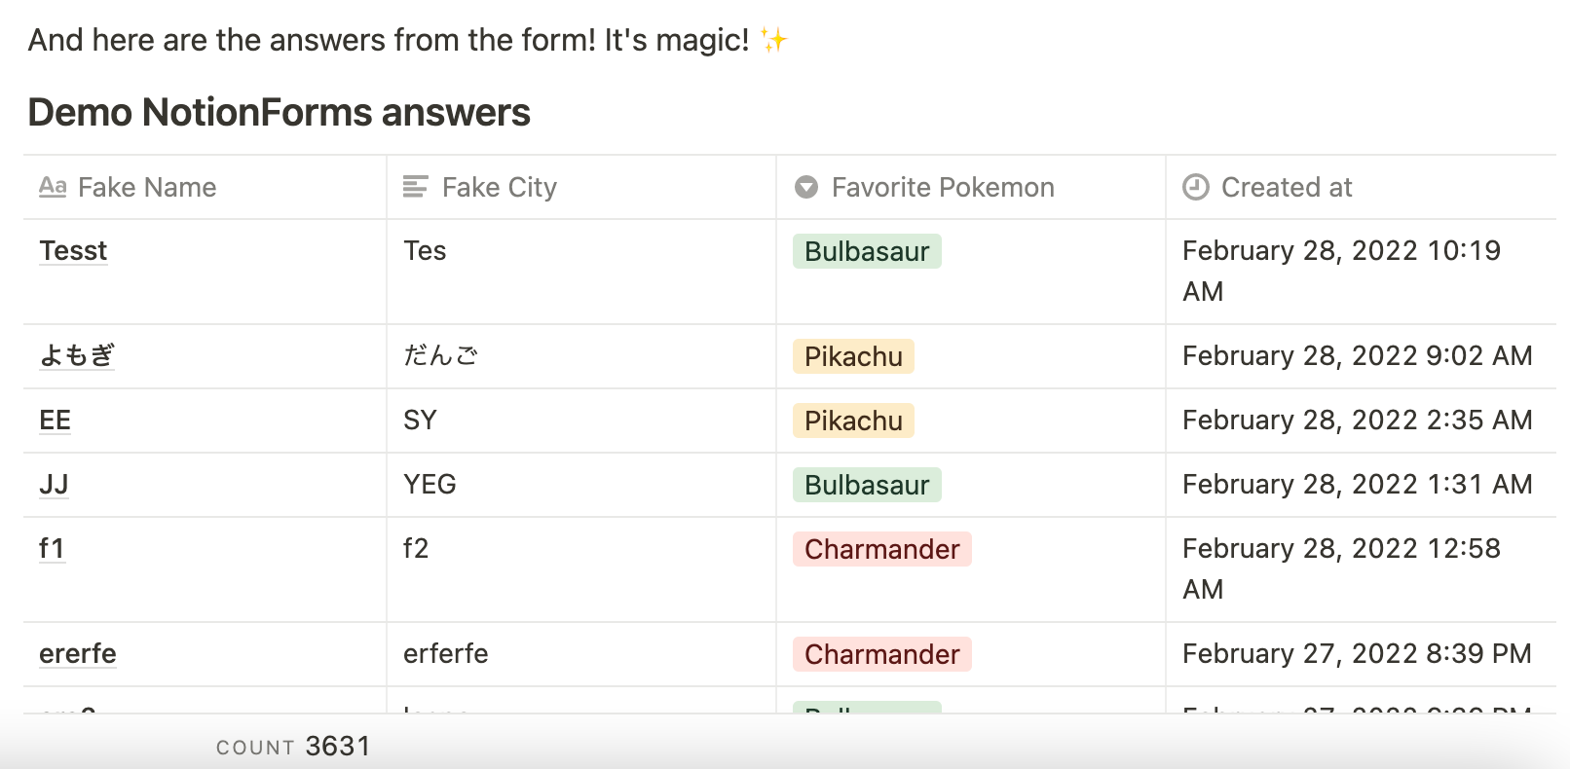Click the Demo NotionForms answers database title
1570x769 pixels.
pyautogui.click(x=279, y=113)
